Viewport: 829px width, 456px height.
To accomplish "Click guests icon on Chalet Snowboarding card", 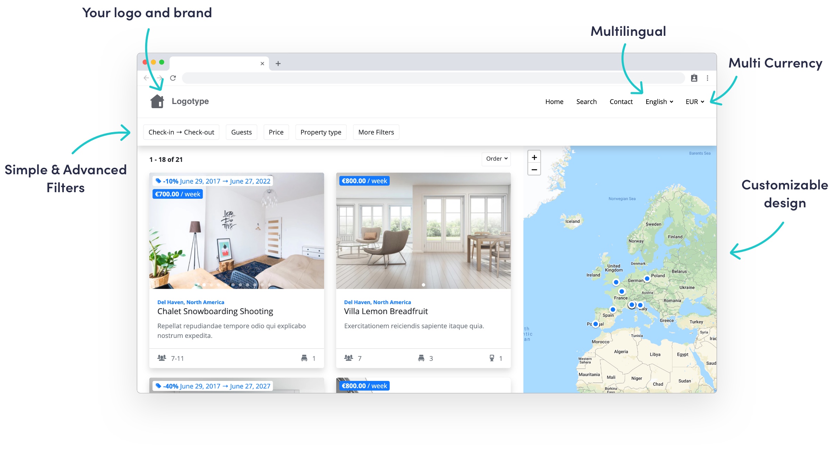I will (162, 358).
